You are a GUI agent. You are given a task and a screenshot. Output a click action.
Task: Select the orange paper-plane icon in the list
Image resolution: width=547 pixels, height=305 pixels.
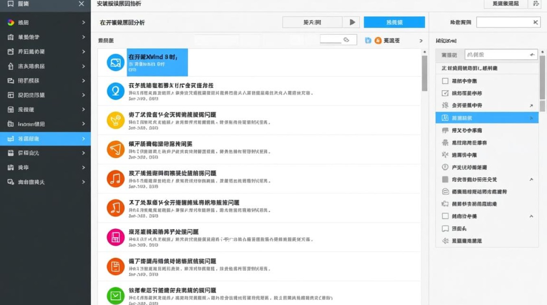pyautogui.click(x=115, y=150)
